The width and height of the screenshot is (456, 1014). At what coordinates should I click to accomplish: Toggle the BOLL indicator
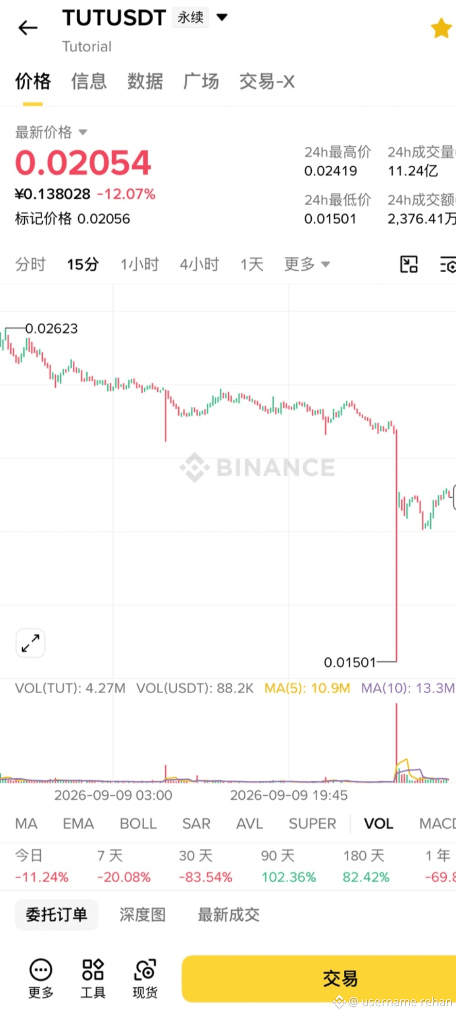pos(138,823)
